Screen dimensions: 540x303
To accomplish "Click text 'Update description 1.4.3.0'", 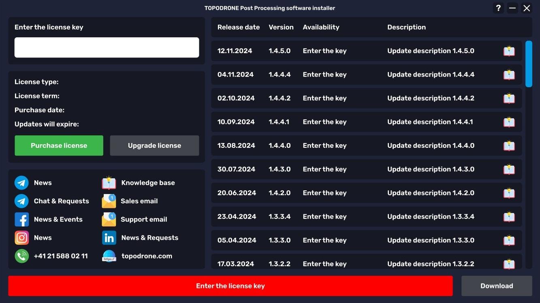I will [431, 169].
